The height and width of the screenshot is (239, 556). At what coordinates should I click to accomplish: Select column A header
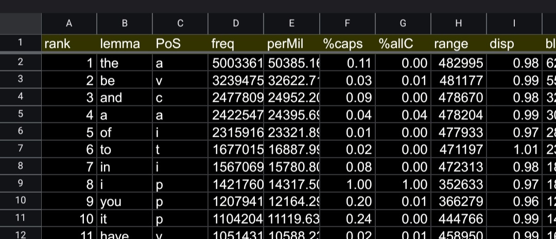[68, 23]
